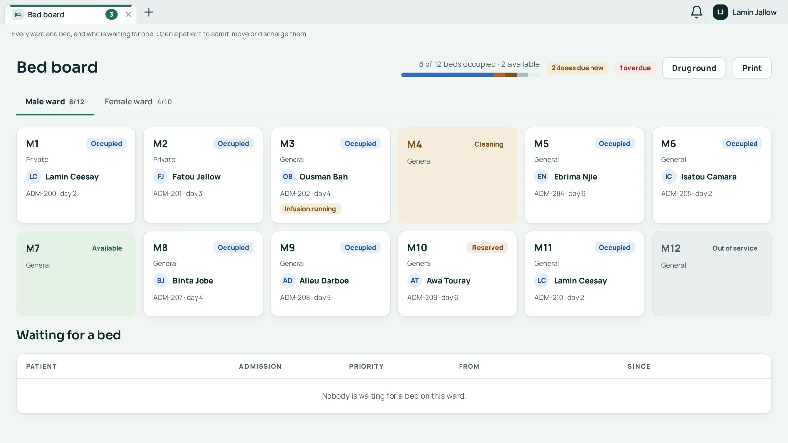This screenshot has height=443, width=788.
Task: Click the bed occupancy progress bar
Action: point(470,75)
